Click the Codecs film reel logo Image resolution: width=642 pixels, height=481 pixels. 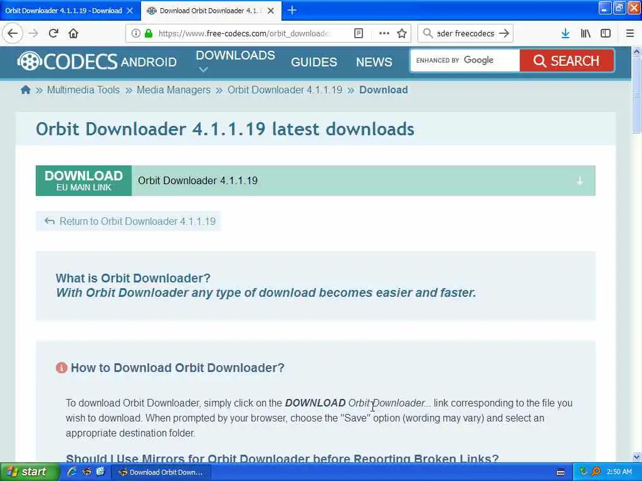29,61
